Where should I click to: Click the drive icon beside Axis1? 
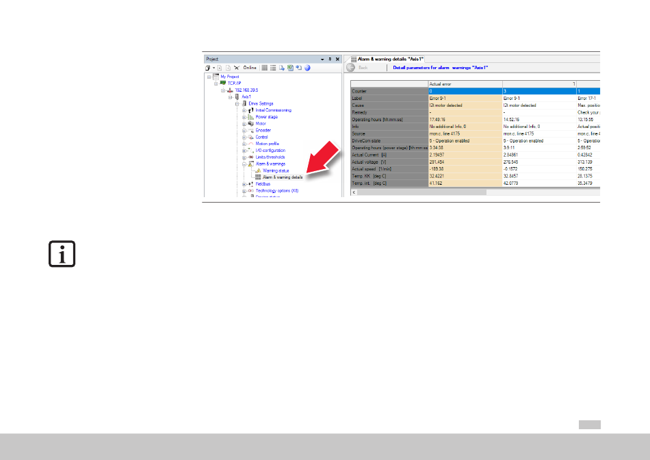click(x=237, y=97)
